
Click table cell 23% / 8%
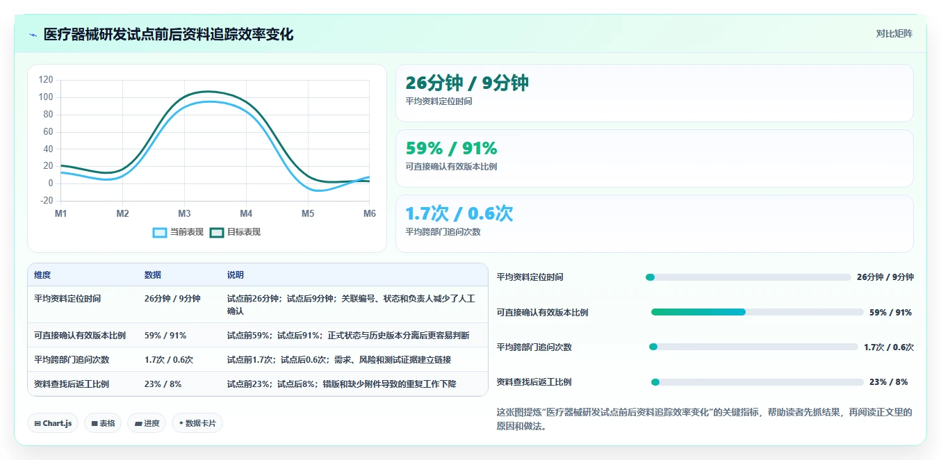click(163, 384)
